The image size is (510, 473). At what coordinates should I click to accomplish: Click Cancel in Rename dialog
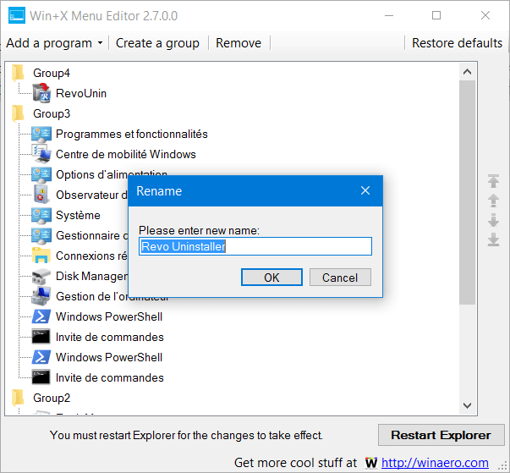coord(340,278)
